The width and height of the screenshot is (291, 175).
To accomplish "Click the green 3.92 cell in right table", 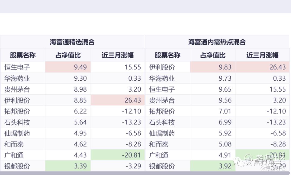I will tap(213, 166).
